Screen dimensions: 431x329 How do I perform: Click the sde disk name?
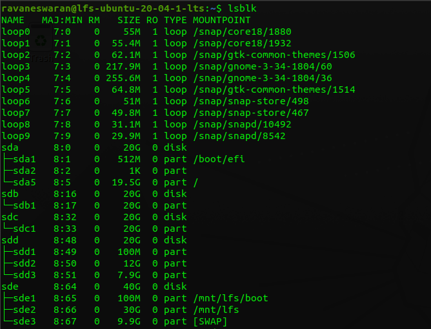click(x=10, y=287)
